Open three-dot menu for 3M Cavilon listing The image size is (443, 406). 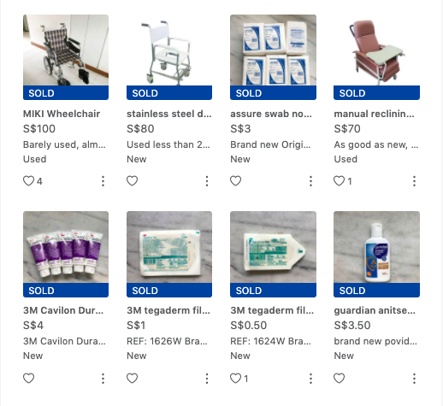tap(103, 379)
